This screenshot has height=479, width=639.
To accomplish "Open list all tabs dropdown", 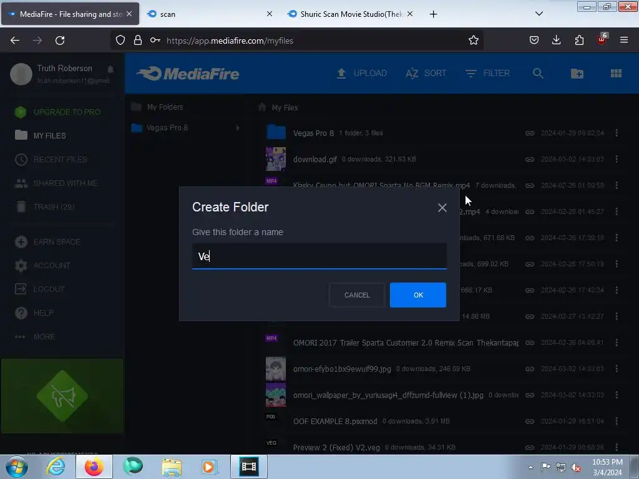I will (x=539, y=14).
